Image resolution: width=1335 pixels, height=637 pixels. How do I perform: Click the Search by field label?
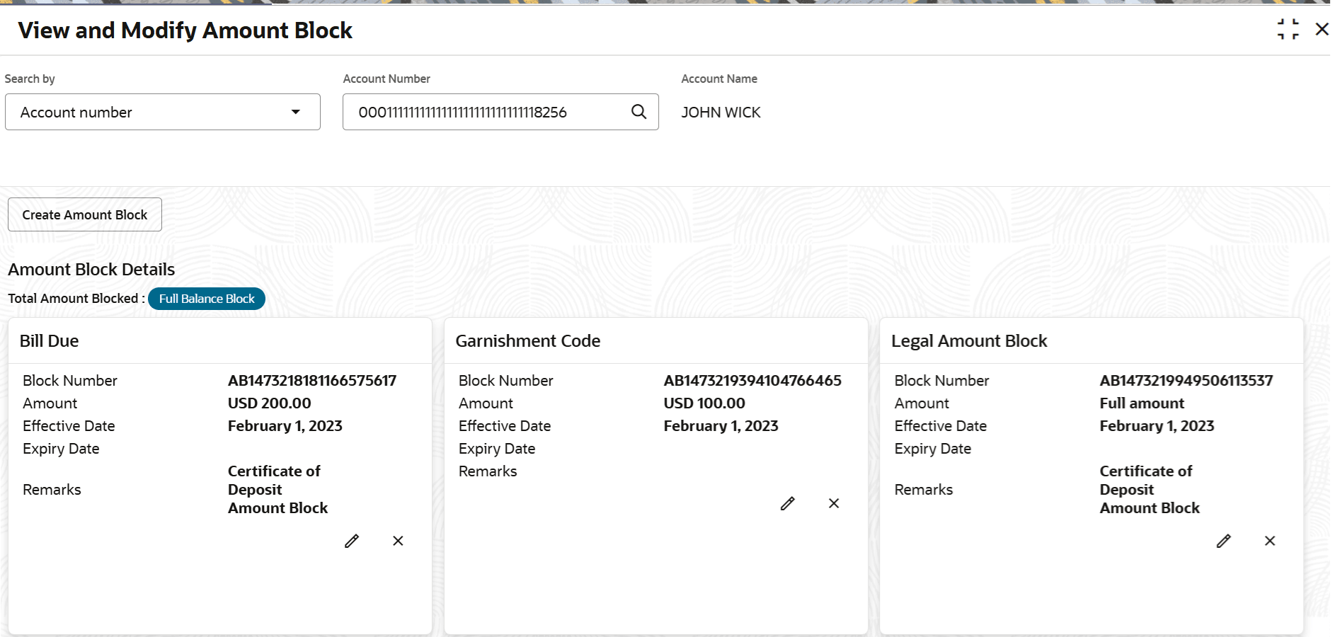[30, 79]
